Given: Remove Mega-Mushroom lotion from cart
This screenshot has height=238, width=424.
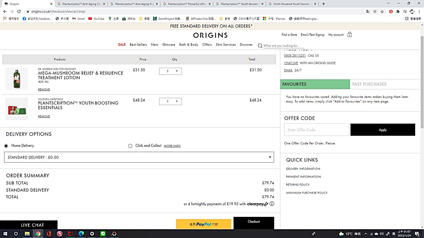Looking at the screenshot, I should coord(44,90).
